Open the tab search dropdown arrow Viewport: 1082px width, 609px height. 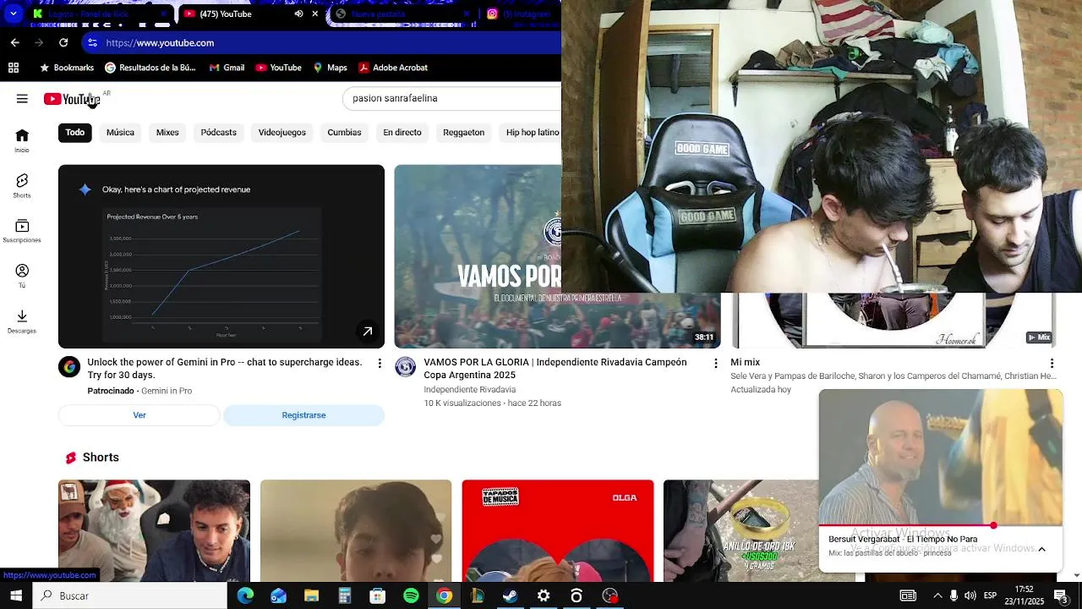pyautogui.click(x=14, y=14)
